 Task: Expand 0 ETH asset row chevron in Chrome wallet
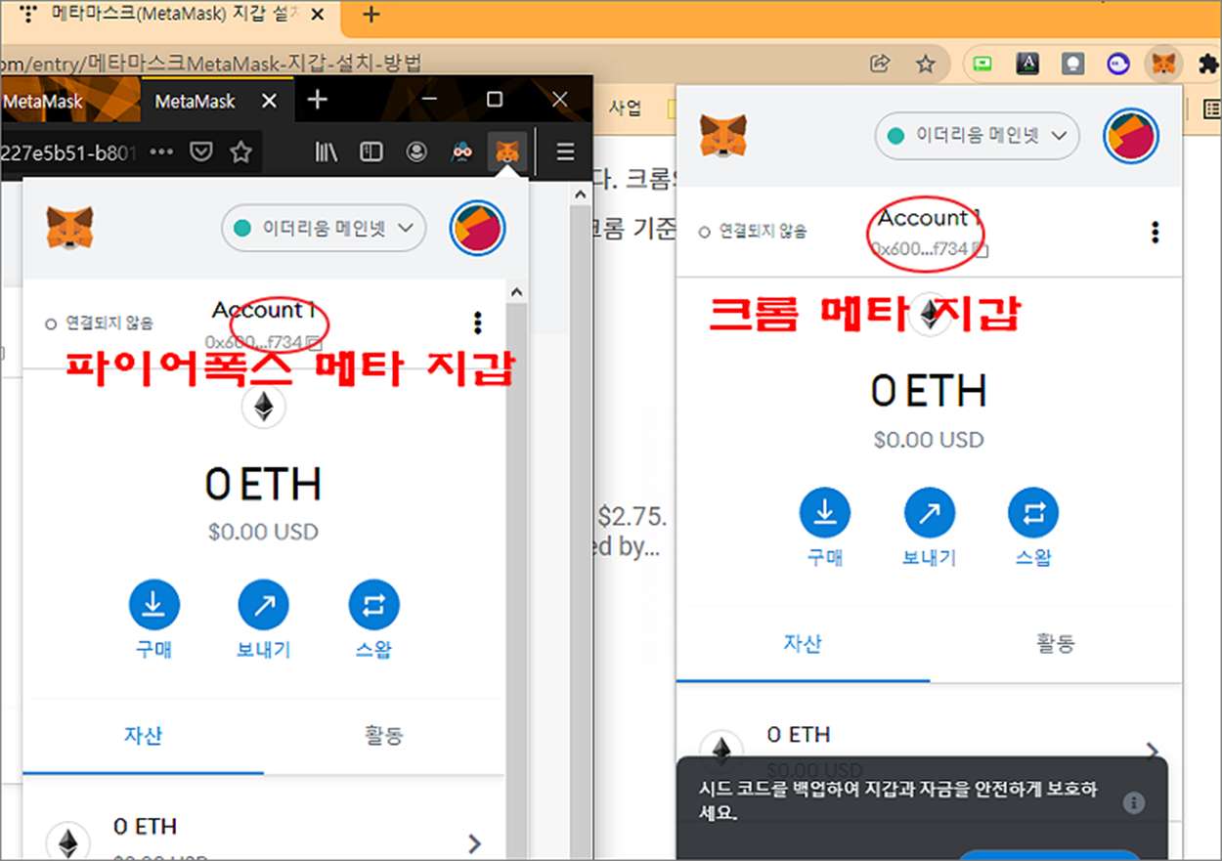click(x=1153, y=751)
